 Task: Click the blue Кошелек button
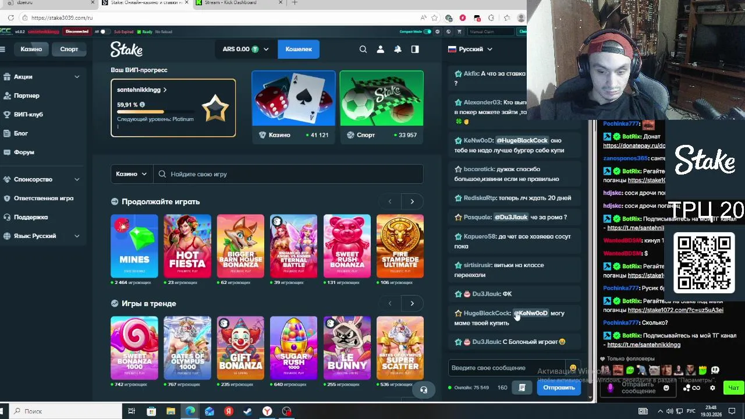[x=299, y=49]
